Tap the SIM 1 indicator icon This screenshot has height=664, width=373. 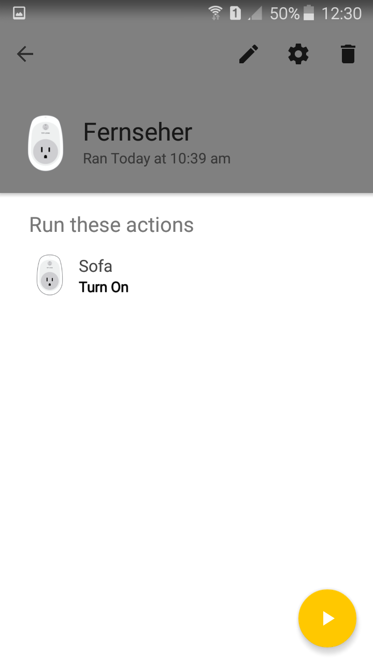pos(235,13)
